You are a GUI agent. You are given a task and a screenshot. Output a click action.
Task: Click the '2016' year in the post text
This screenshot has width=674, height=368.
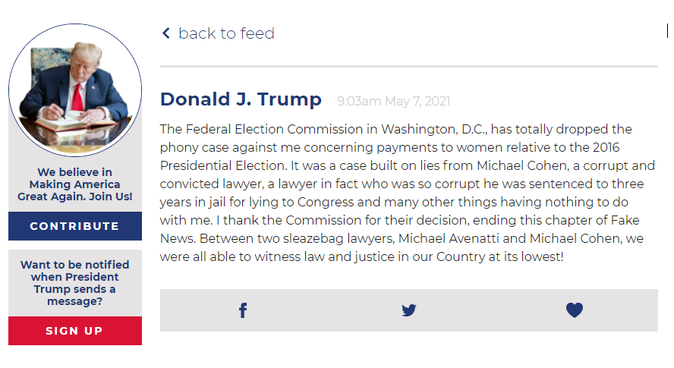[606, 147]
